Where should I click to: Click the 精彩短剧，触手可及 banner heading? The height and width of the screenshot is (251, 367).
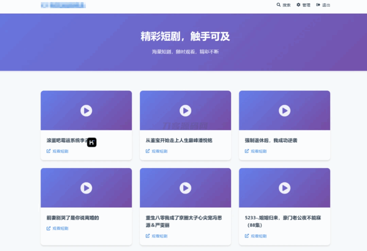[185, 36]
